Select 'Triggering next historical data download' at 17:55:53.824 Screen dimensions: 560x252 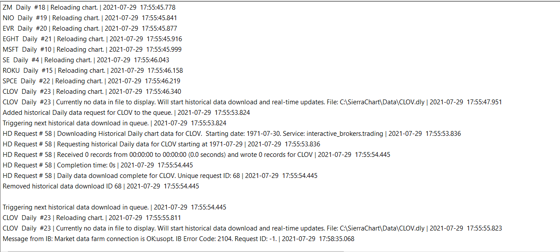114,123
